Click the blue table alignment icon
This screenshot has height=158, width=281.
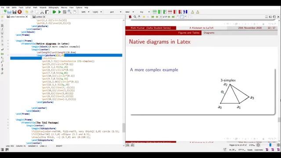(x=185, y=12)
